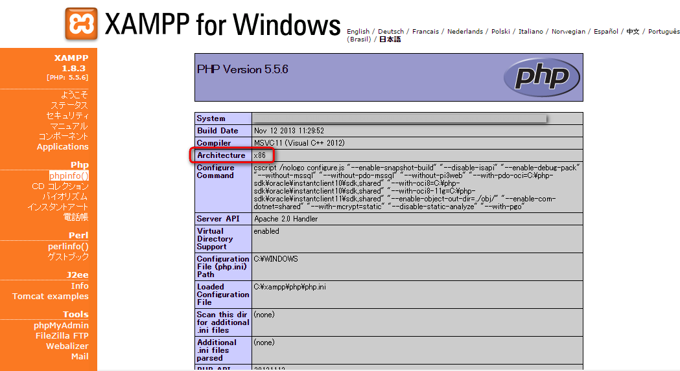Open the セキュリティ security page

point(67,115)
